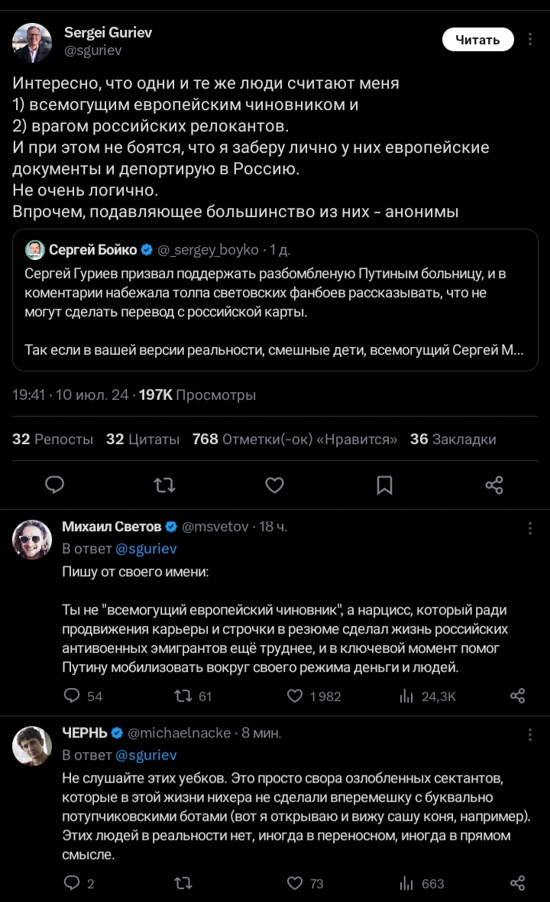550x902 pixels.
Task: View the 768 likes list
Action: (x=294, y=439)
